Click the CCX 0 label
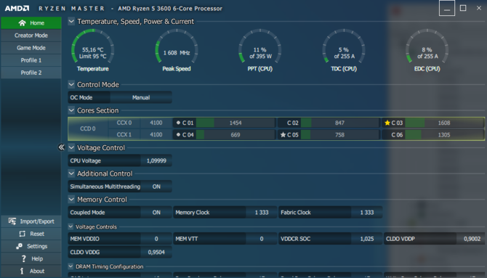The image size is (487, 278). click(x=124, y=123)
